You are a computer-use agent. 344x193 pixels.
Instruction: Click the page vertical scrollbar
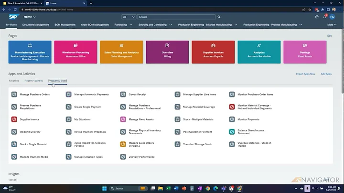click(x=343, y=62)
